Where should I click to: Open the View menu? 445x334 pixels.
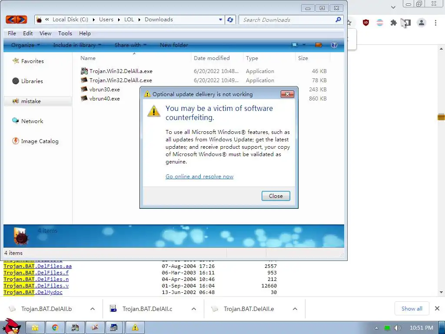click(45, 33)
